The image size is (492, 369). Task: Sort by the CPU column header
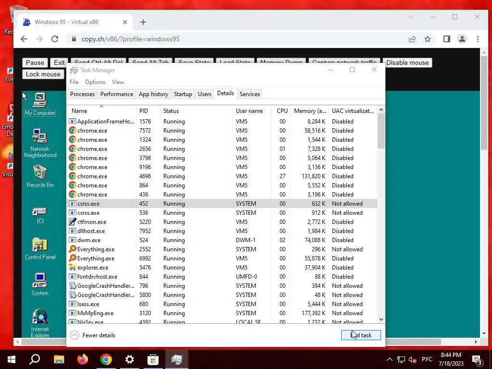(281, 111)
